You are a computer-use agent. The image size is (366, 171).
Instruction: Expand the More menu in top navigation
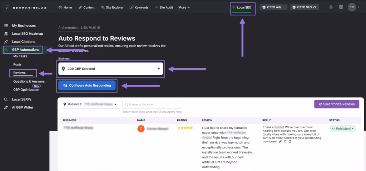184,7
